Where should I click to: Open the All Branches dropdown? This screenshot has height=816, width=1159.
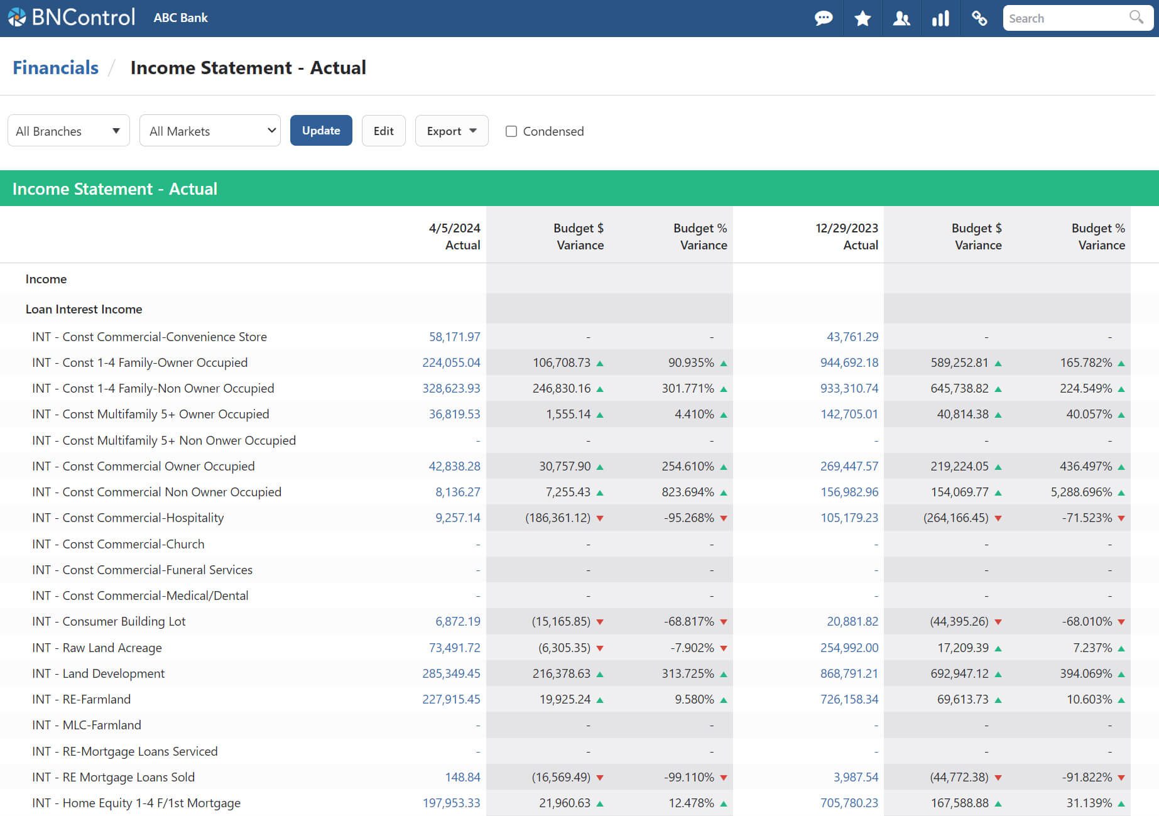pyautogui.click(x=68, y=131)
